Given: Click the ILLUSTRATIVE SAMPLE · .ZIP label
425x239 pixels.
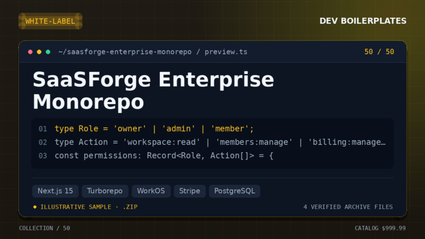Looking at the screenshot, I should [x=89, y=207].
